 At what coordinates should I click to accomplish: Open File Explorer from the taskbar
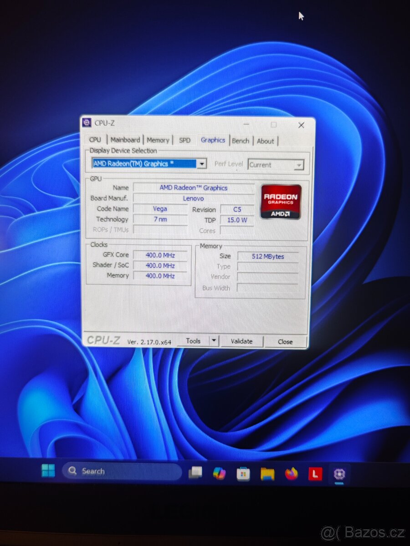[x=195, y=473]
